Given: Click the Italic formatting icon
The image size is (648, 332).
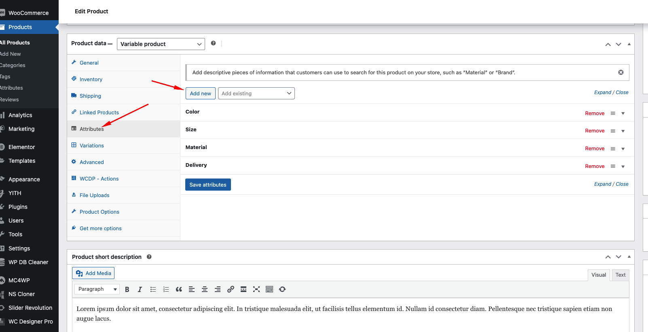Looking at the screenshot, I should point(140,289).
